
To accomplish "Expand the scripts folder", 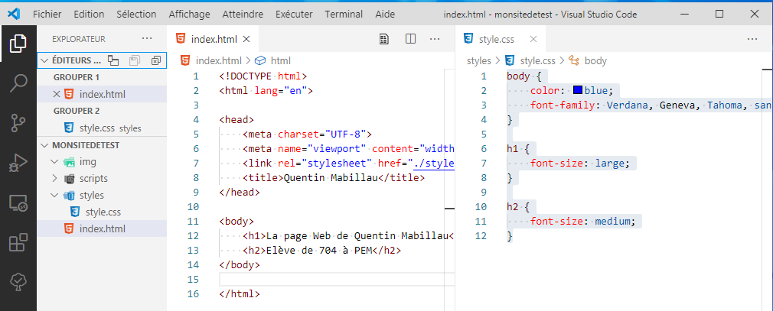I will (54, 179).
